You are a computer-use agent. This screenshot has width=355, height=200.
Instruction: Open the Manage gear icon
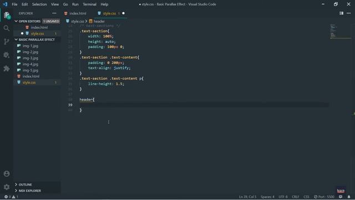click(x=7, y=187)
